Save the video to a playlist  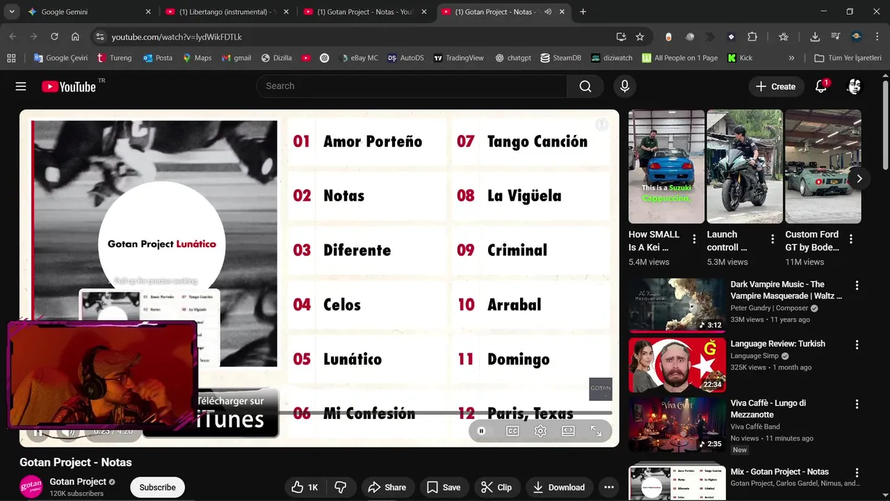click(x=444, y=487)
